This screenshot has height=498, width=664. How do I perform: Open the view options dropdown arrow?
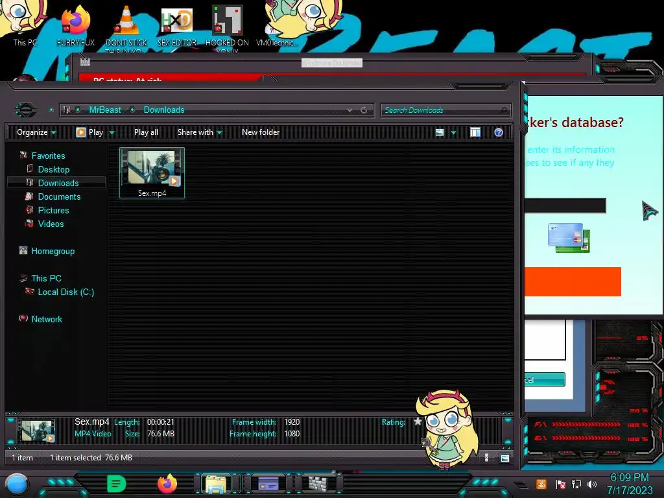[x=453, y=132]
